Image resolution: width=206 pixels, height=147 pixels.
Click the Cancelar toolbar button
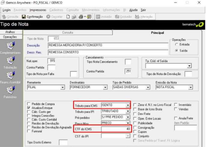(54, 17)
